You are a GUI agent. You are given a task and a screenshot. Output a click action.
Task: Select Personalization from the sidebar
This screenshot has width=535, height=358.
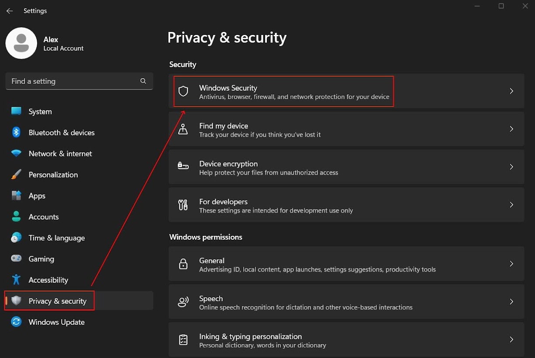(x=53, y=175)
